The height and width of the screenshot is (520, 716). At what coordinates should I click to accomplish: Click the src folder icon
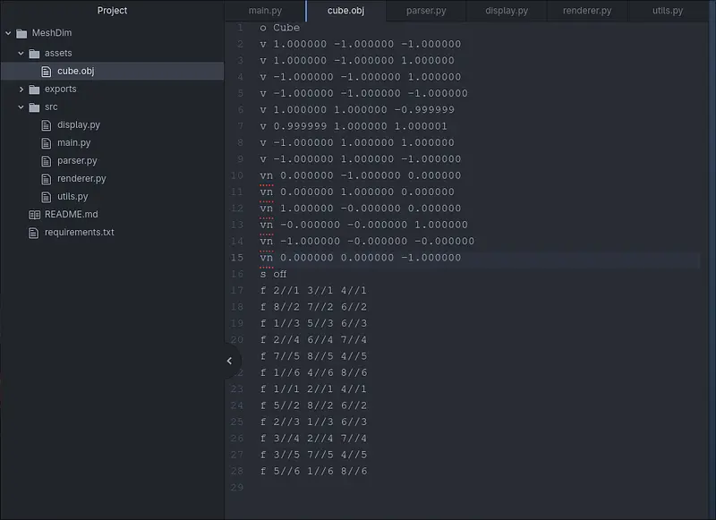tap(34, 107)
